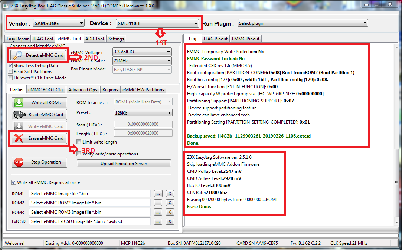Viewport: 402px width, 250px height.
Task: Open the ROM to access dropdown
Action: point(143,102)
